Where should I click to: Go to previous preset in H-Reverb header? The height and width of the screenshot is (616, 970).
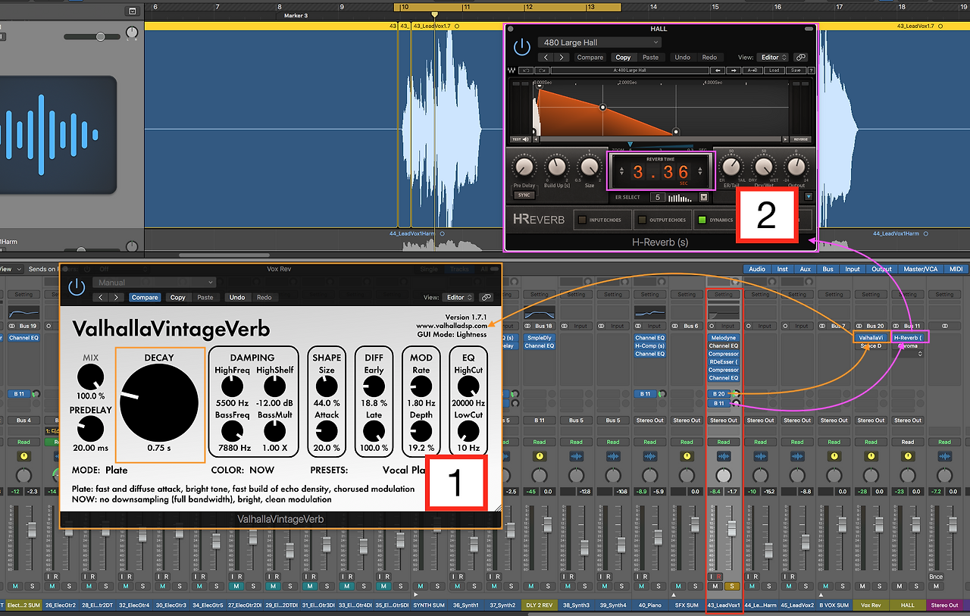[x=546, y=57]
